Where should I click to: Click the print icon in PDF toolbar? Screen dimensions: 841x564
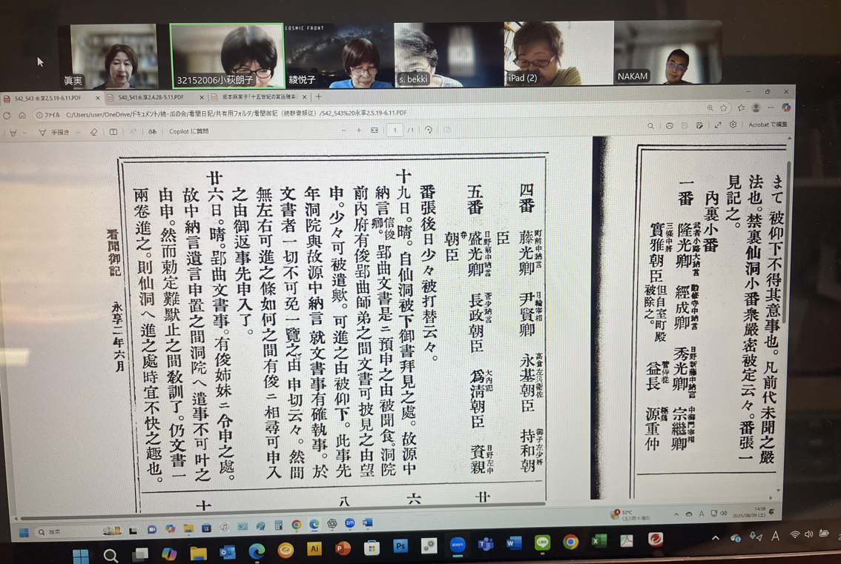[x=669, y=126]
